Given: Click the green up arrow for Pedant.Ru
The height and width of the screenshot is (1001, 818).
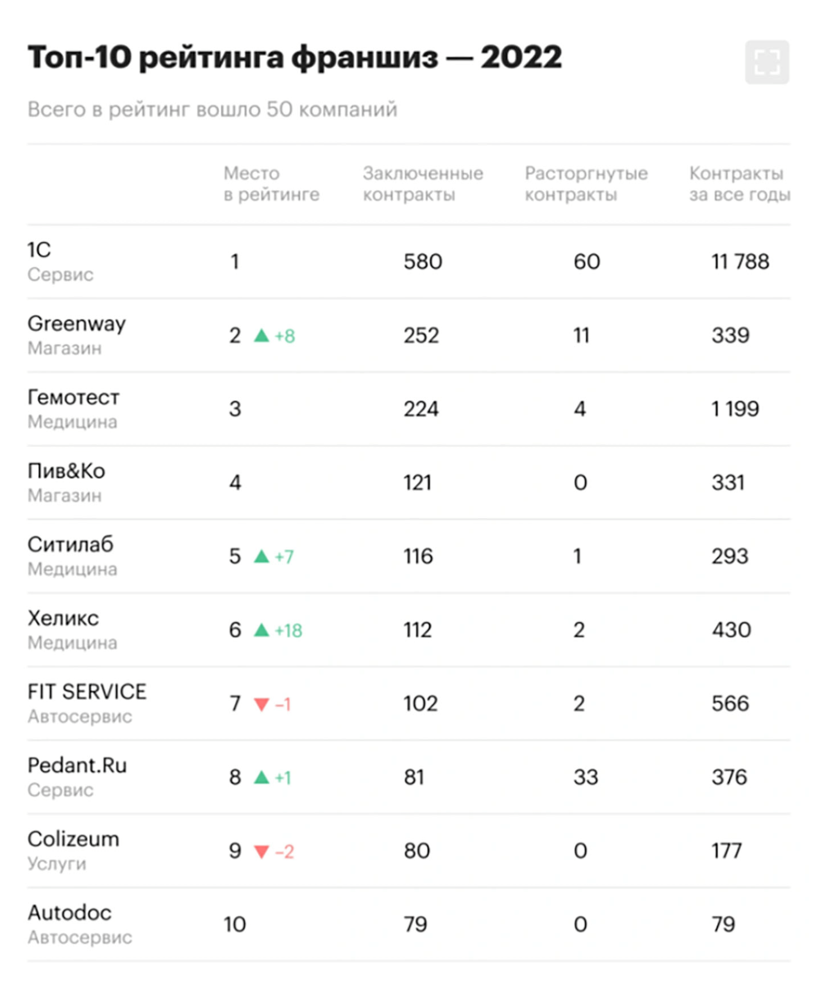Looking at the screenshot, I should point(261,777).
